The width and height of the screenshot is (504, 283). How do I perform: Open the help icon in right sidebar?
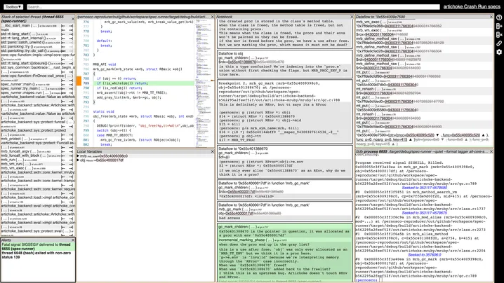click(499, 18)
